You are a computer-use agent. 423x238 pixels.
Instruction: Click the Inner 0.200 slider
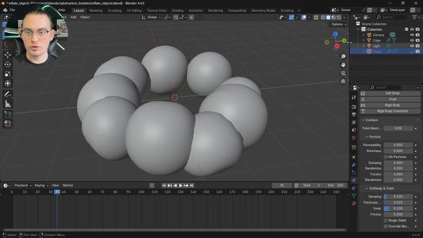click(x=398, y=208)
